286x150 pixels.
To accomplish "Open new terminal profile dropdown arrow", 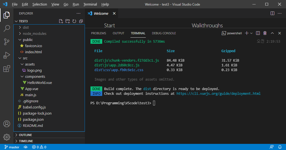I will tap(251, 33).
